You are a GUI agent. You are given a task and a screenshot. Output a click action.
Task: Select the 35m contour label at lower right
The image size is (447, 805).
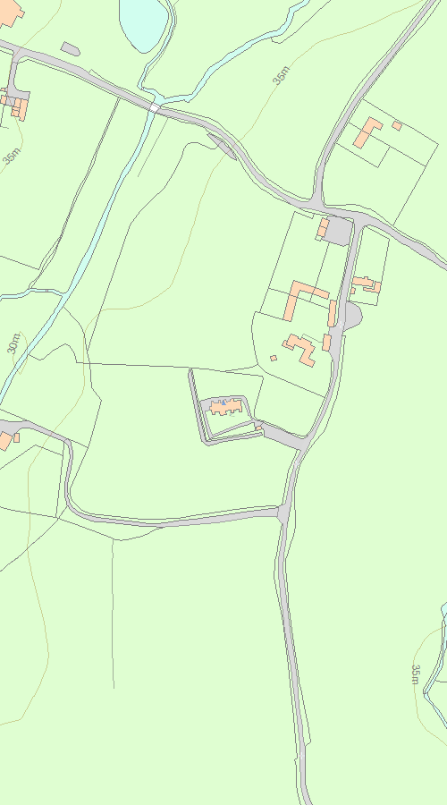point(415,674)
